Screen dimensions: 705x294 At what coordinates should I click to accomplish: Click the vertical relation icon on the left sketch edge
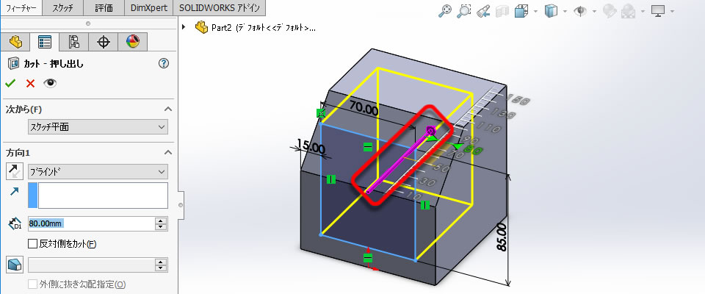[331, 179]
